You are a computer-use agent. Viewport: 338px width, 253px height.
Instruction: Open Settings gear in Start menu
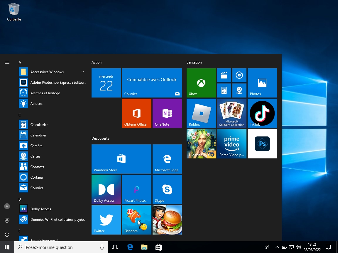click(7, 220)
